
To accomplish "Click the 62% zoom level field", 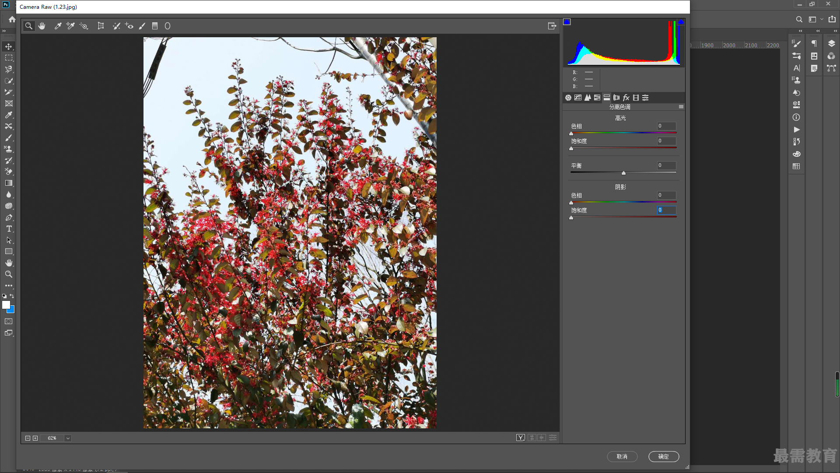I will pos(52,438).
